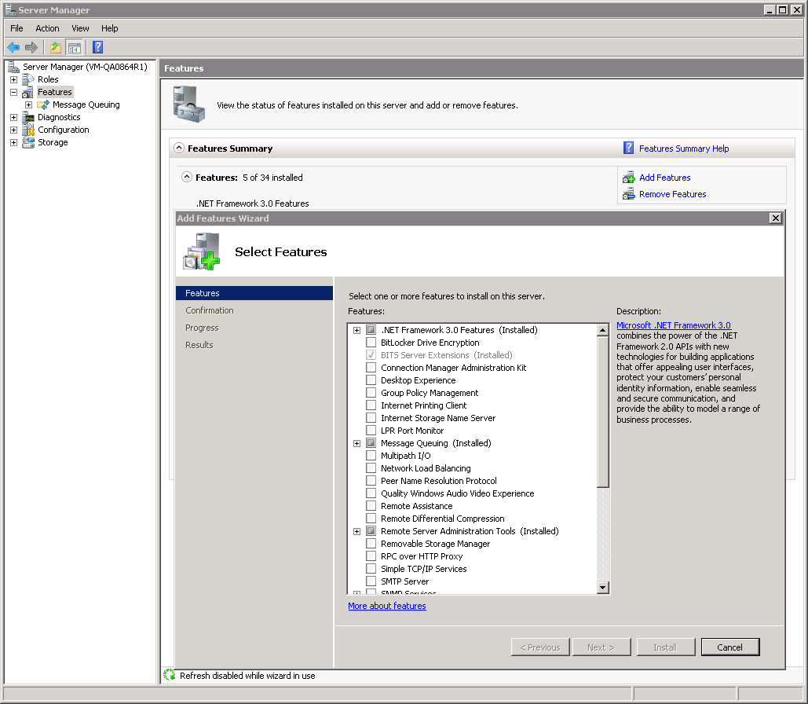This screenshot has width=808, height=704.
Task: Click the Add Features icon
Action: 628,178
